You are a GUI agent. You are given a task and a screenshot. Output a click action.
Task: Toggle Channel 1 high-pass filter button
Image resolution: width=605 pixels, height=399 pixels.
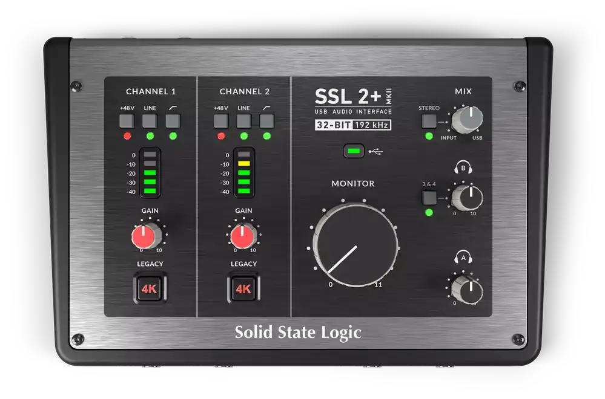tap(173, 121)
